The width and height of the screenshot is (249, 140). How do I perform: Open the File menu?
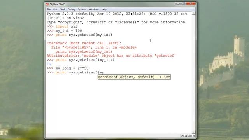pyautogui.click(x=49, y=9)
